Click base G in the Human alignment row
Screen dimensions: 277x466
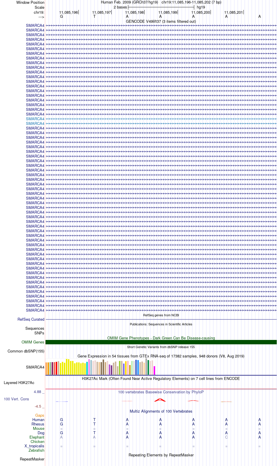(x=62, y=420)
